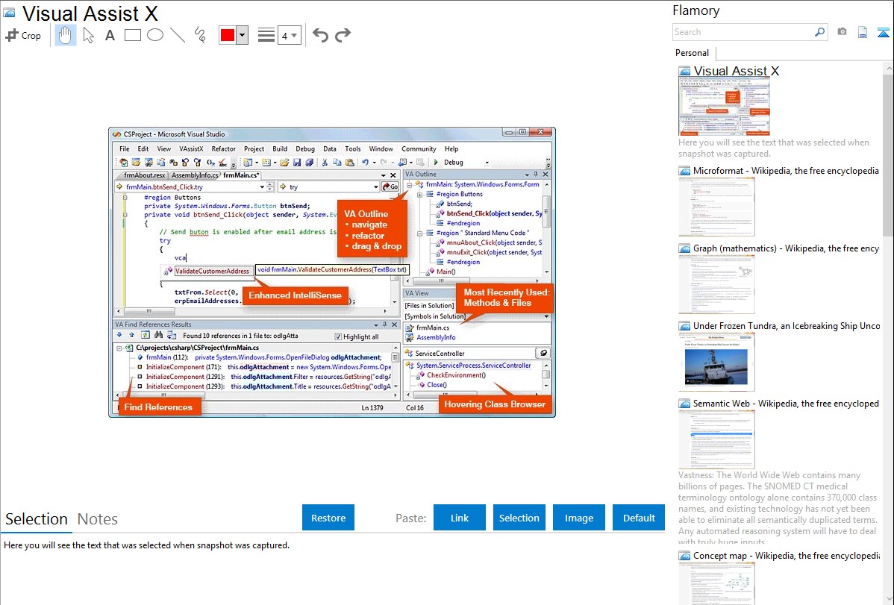This screenshot has width=894, height=605.
Task: Click the Paste Default button
Action: coord(639,518)
